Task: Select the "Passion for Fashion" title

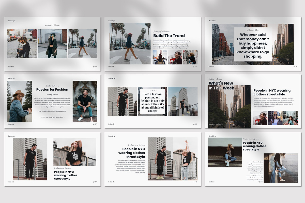Action: pos(52,89)
